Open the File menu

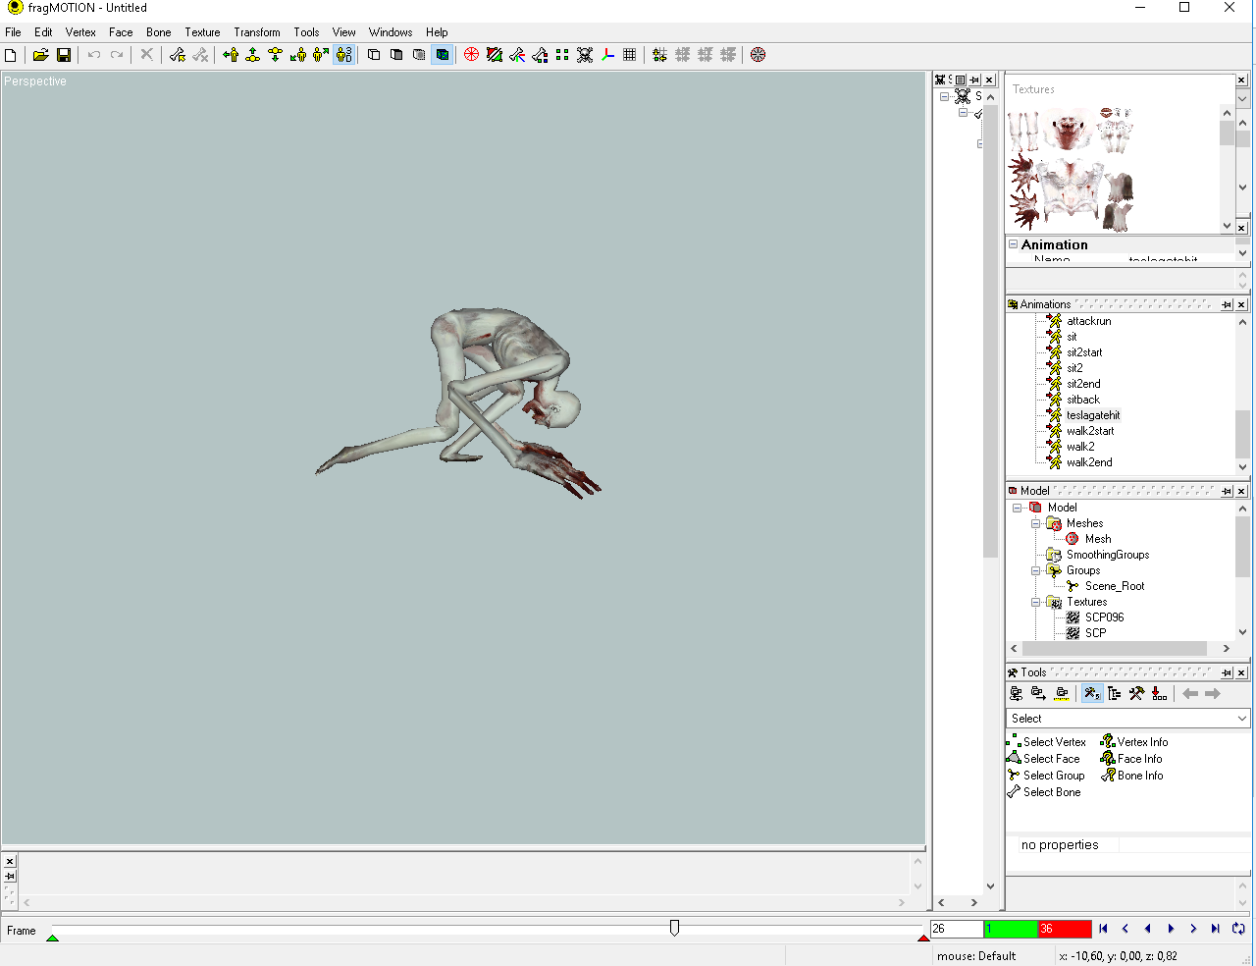pyautogui.click(x=13, y=32)
